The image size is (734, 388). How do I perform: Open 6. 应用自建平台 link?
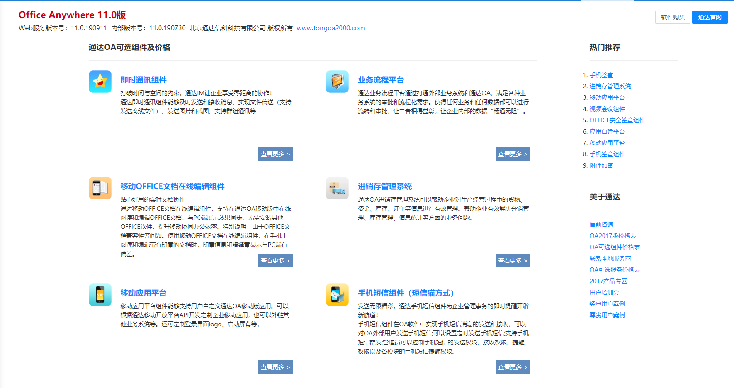(607, 131)
